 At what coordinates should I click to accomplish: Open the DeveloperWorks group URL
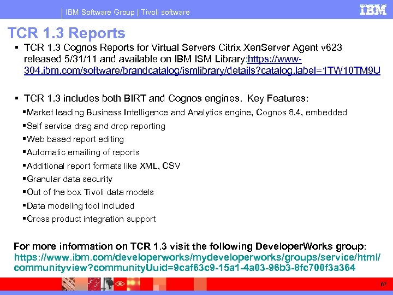pyautogui.click(x=197, y=262)
